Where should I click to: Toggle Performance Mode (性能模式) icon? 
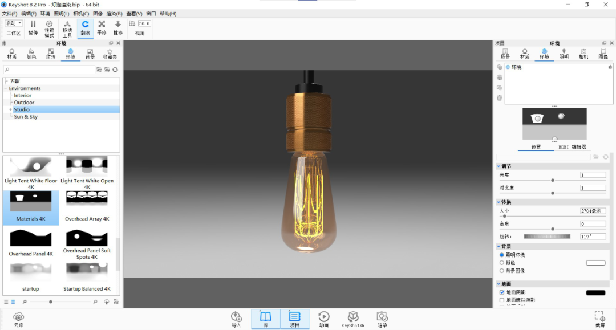tap(49, 28)
